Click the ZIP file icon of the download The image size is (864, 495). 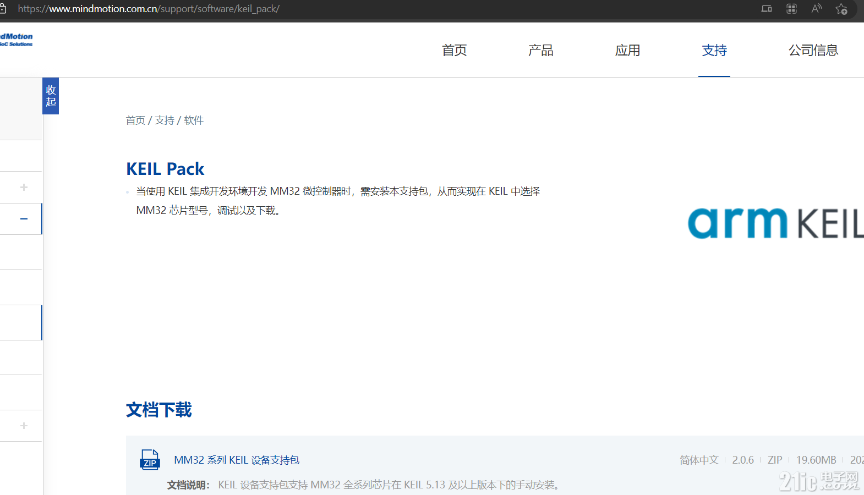(150, 459)
